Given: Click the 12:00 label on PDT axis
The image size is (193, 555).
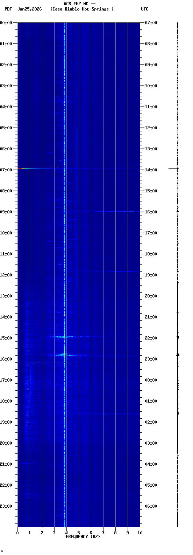Looking at the screenshot, I should click(6, 275).
